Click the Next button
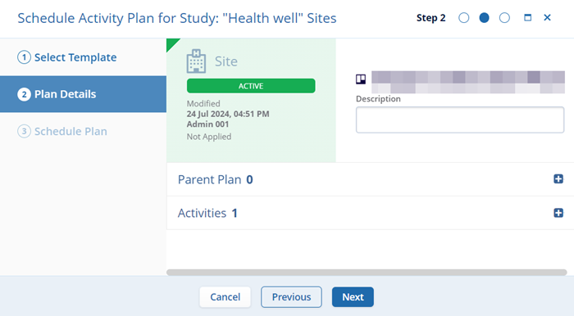 (353, 297)
